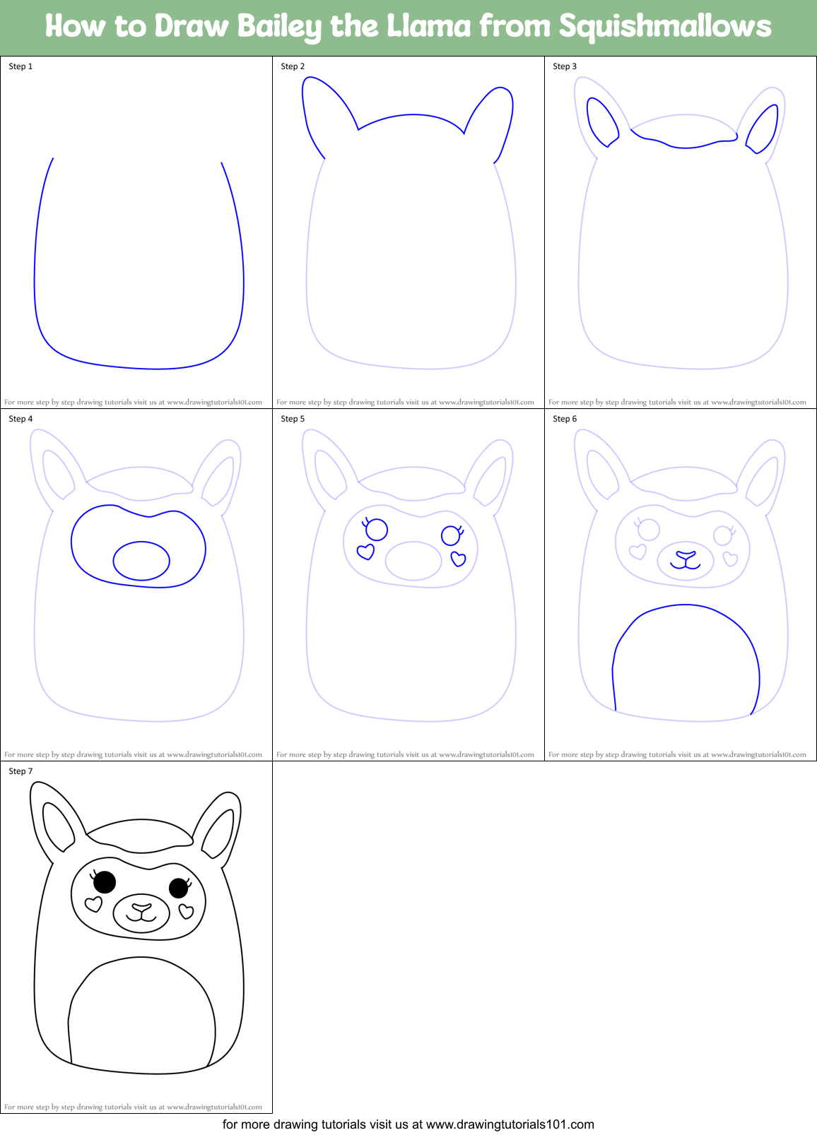
Task: Click the title 'How to Draw Bailey the Llama from Squishmallows'
Action: (408, 27)
